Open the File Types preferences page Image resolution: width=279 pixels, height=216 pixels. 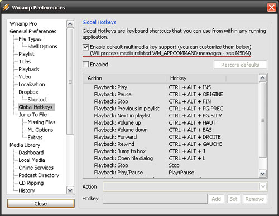click(30, 39)
